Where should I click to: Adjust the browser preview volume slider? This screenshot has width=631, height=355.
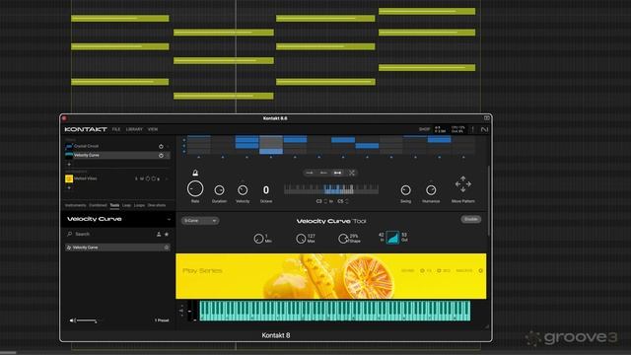click(x=87, y=320)
